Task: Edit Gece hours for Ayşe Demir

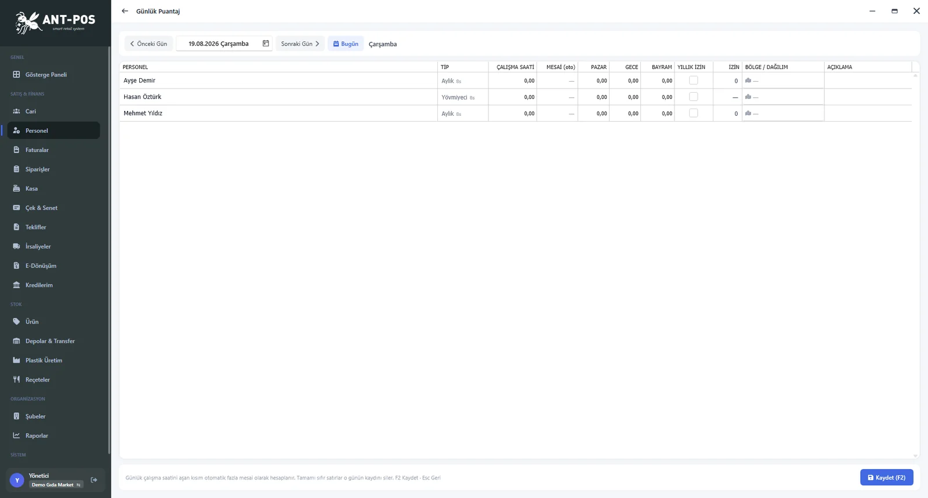Action: [x=625, y=80]
